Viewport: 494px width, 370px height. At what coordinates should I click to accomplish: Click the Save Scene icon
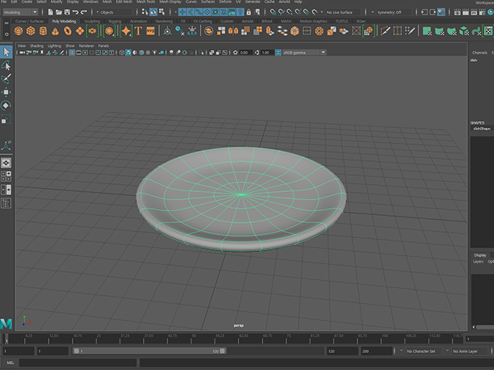click(x=67, y=12)
